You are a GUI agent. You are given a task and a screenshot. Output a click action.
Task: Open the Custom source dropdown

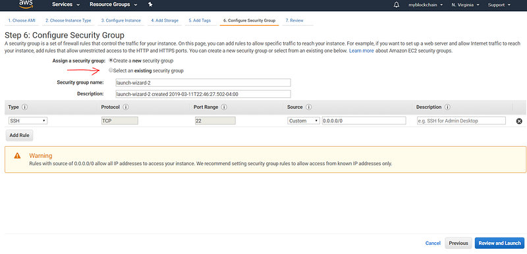coord(304,121)
